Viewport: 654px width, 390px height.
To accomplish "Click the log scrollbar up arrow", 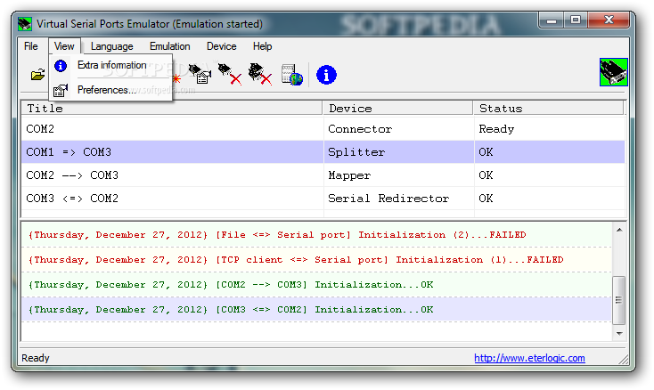I will coord(619,230).
